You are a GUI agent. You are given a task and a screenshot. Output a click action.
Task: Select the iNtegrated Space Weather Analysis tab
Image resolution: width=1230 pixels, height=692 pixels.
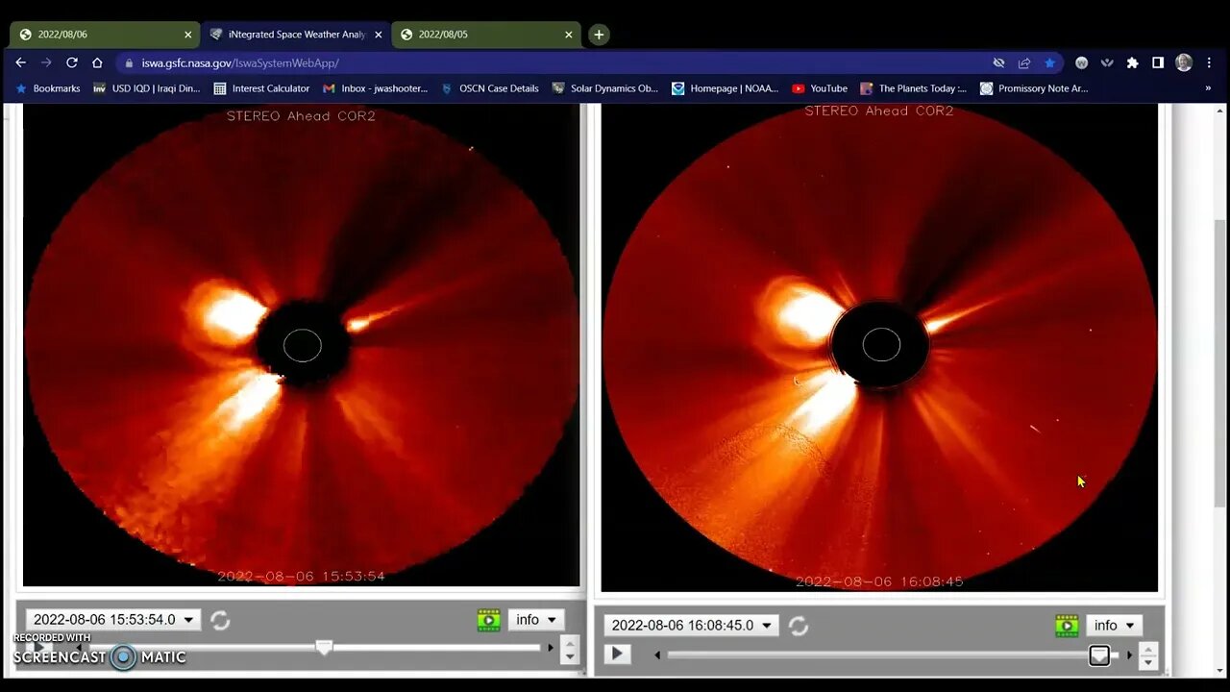294,35
